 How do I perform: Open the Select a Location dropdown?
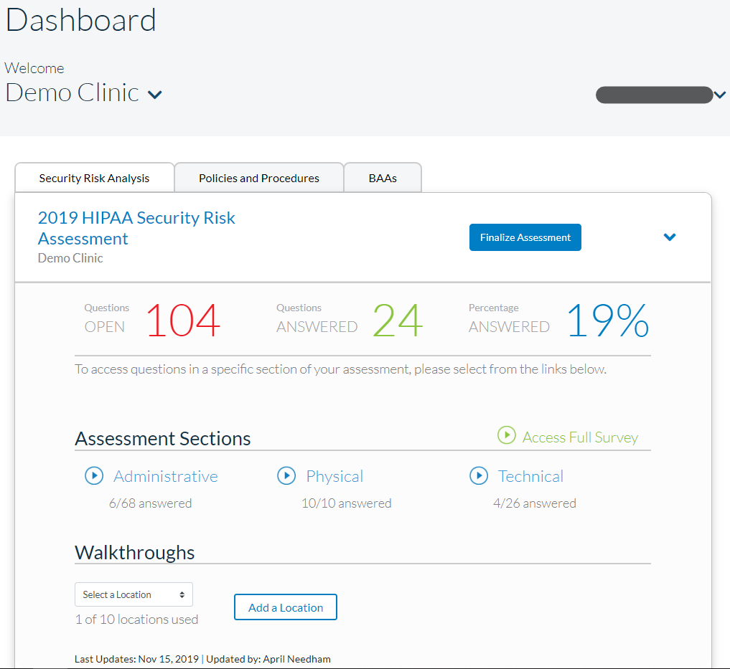pos(134,594)
